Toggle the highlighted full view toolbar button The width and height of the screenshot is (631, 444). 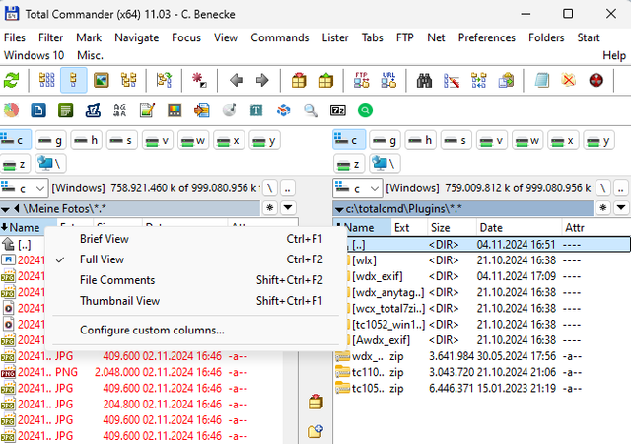pyautogui.click(x=73, y=80)
